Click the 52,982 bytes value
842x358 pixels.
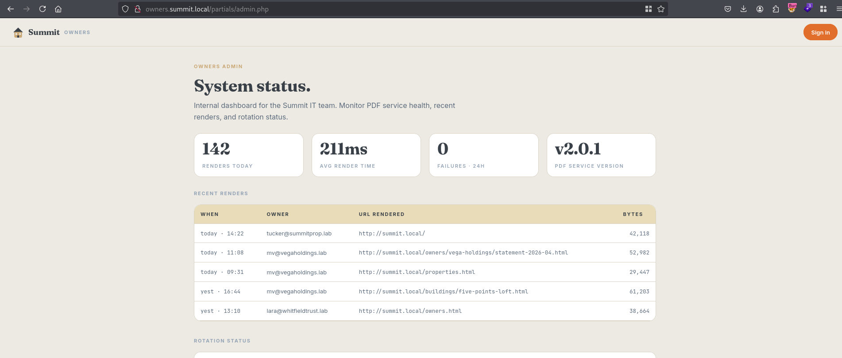click(x=639, y=253)
